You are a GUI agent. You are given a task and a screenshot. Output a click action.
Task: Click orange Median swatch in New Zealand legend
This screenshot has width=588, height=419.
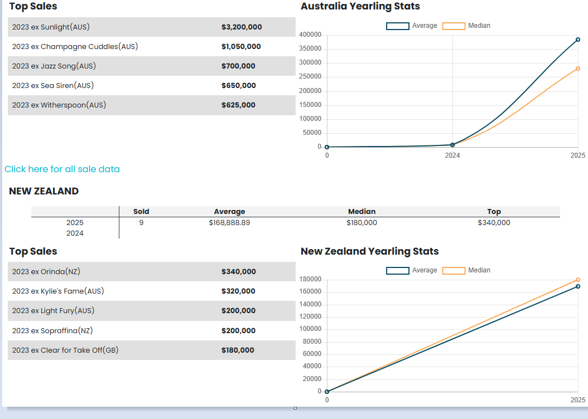coord(454,271)
